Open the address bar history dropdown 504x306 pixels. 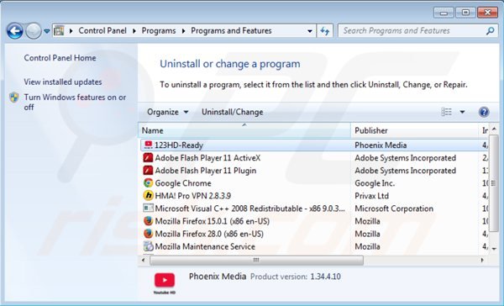coord(309,31)
